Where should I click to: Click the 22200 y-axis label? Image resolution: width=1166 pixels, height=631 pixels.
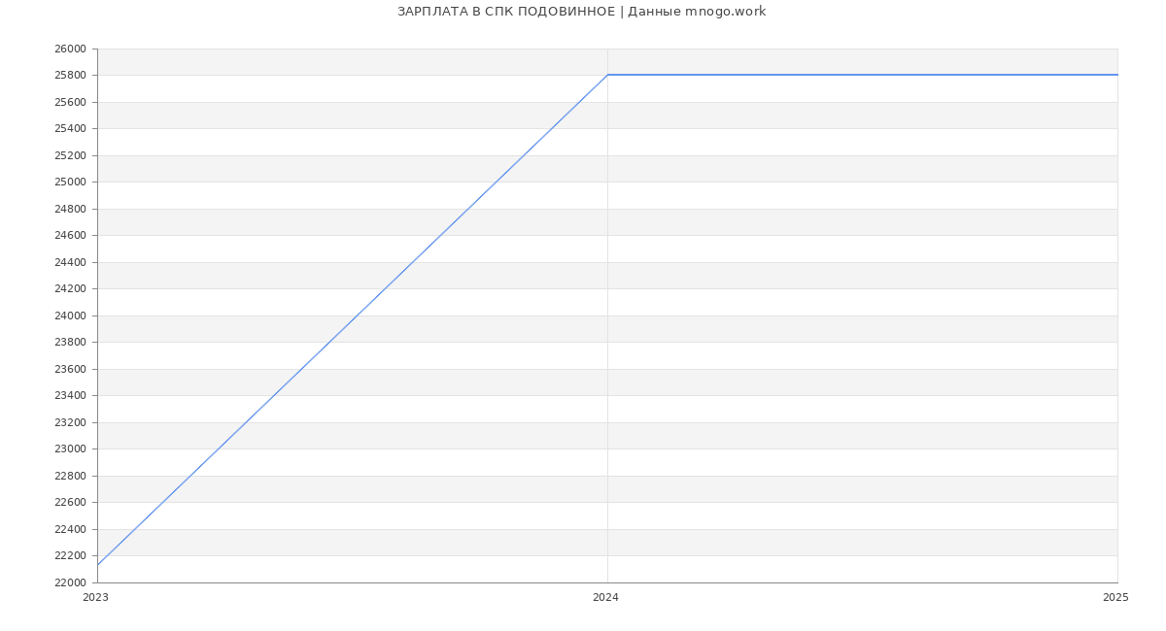[70, 556]
